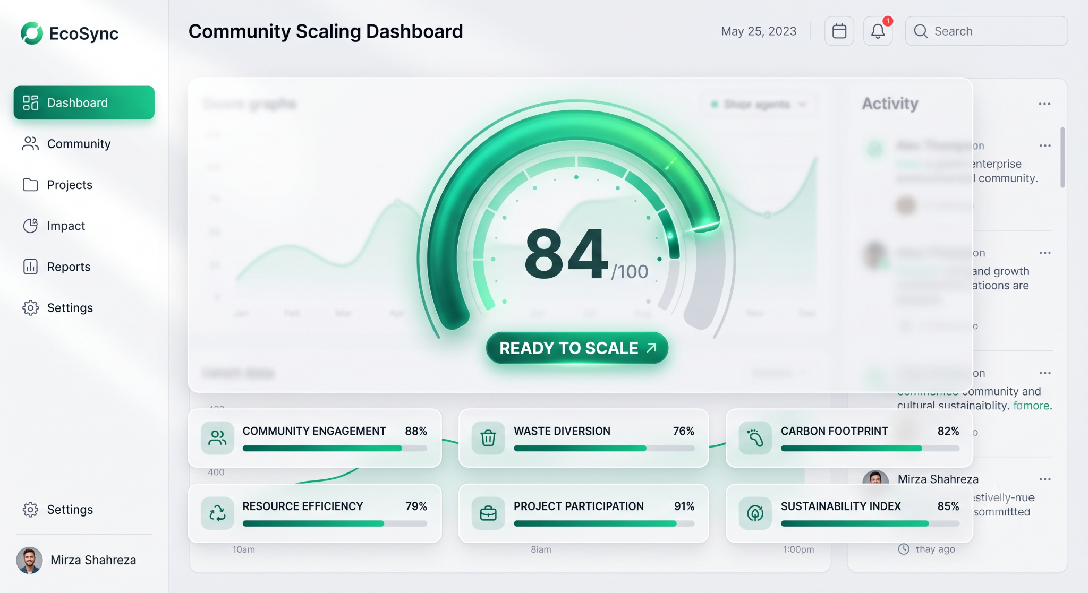1088x593 pixels.
Task: Open options for 'community and cultural' entry
Action: coord(1045,373)
